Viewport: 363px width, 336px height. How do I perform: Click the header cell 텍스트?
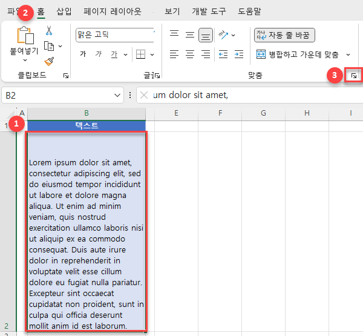87,126
